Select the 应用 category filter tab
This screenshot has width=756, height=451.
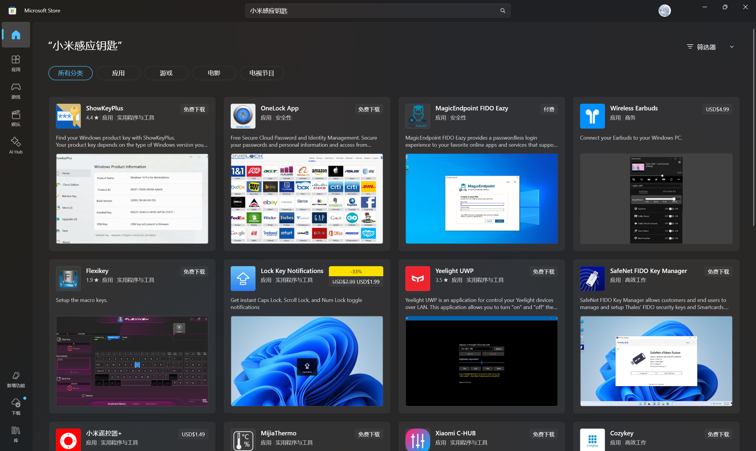pyautogui.click(x=118, y=73)
